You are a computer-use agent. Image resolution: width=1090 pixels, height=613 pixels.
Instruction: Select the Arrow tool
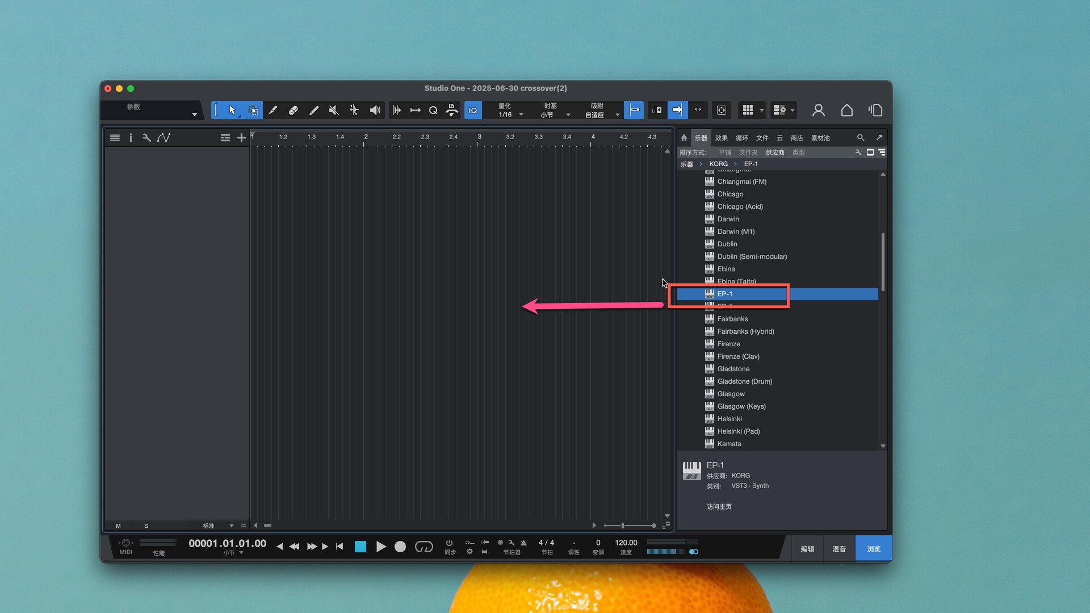click(x=232, y=110)
